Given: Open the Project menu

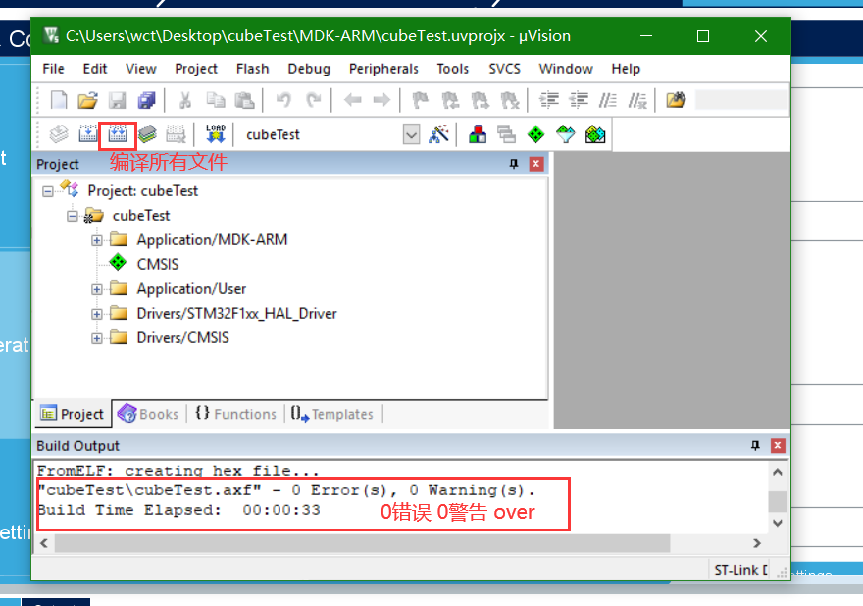Looking at the screenshot, I should (x=196, y=69).
